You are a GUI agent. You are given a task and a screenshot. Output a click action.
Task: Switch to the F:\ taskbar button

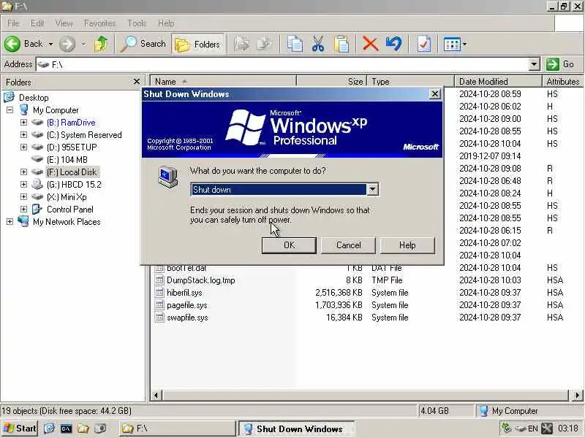(178, 429)
